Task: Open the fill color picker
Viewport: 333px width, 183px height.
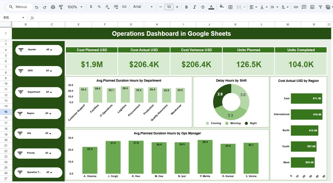Action: click(x=221, y=7)
